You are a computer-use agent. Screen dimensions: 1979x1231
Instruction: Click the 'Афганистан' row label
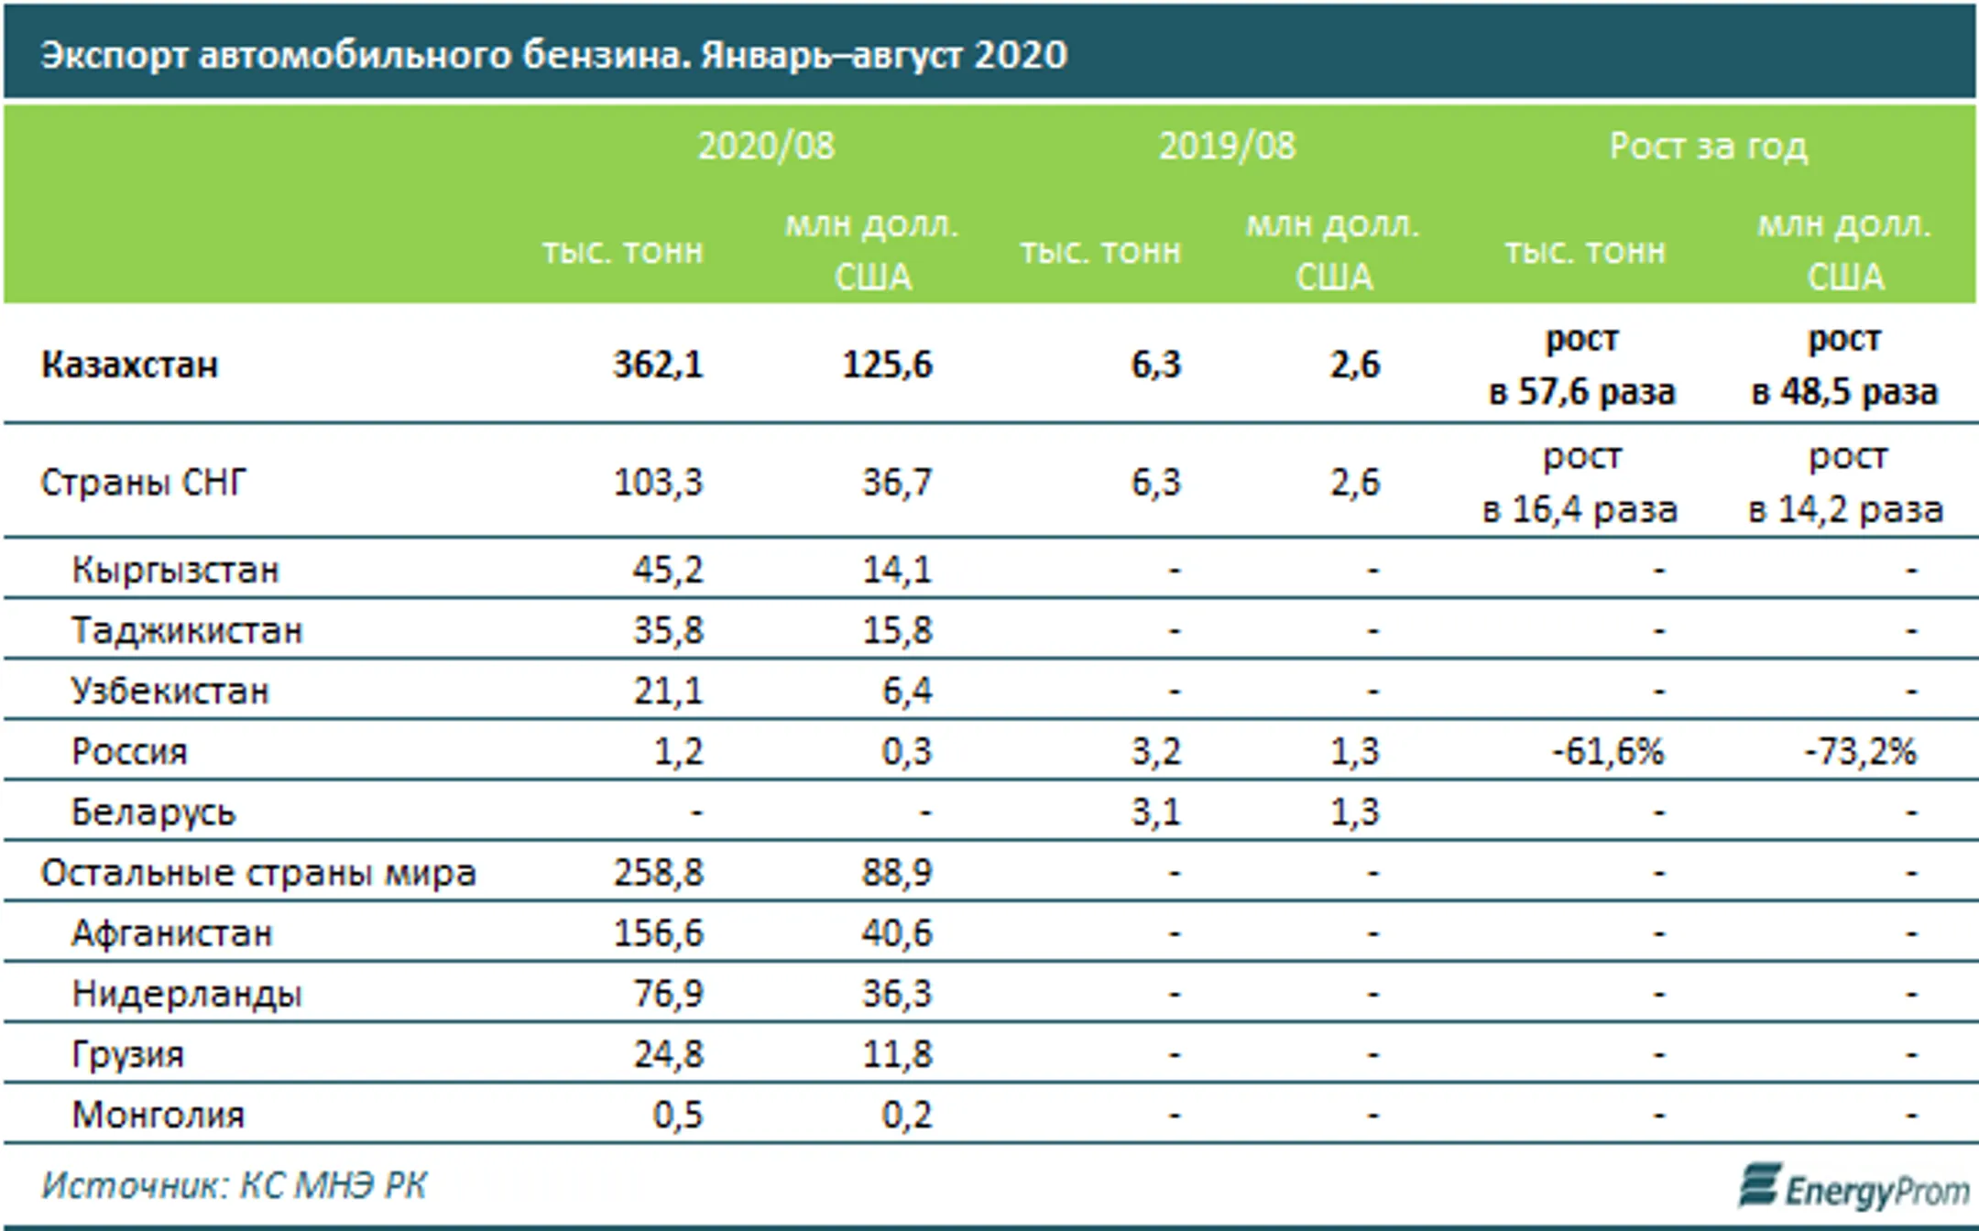(x=172, y=933)
